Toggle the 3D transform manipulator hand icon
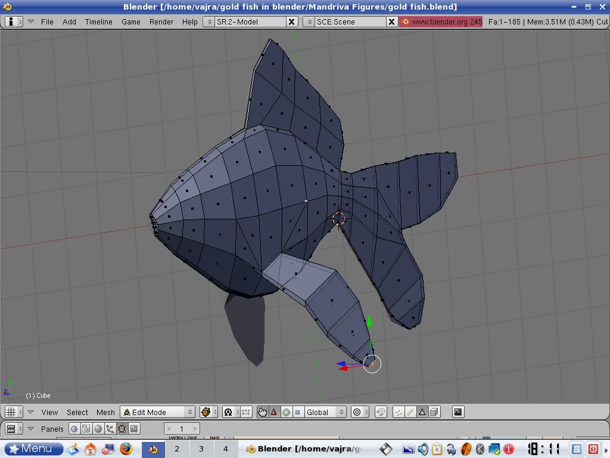Image resolution: width=610 pixels, height=458 pixels. coord(263,412)
